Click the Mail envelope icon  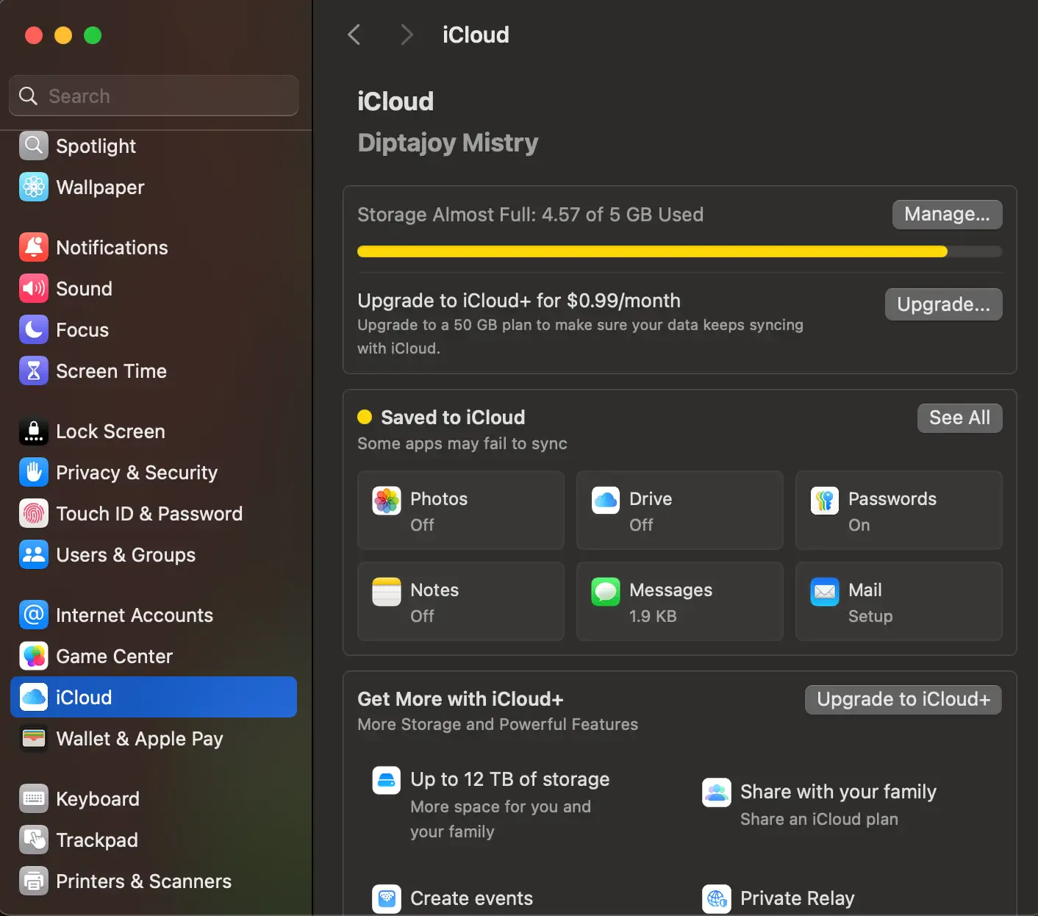pos(825,592)
